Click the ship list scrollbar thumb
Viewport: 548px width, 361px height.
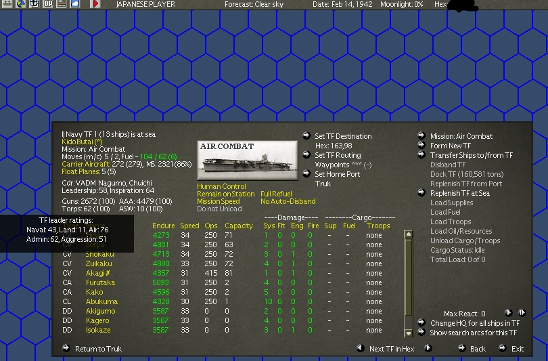[x=408, y=278]
